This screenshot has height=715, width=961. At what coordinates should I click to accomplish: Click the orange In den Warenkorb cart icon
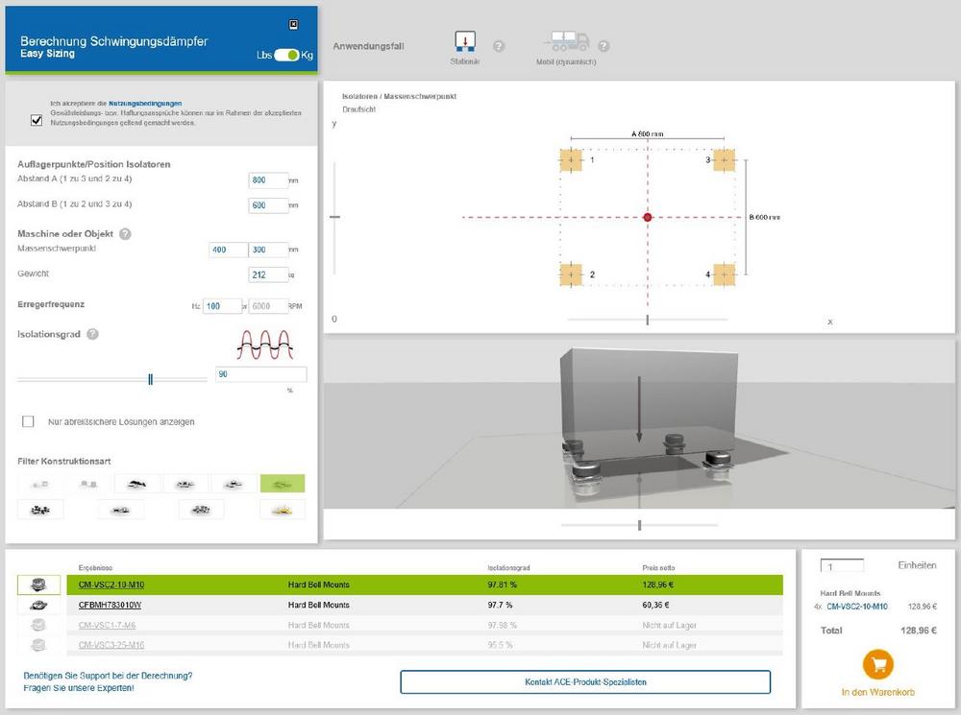point(877,665)
